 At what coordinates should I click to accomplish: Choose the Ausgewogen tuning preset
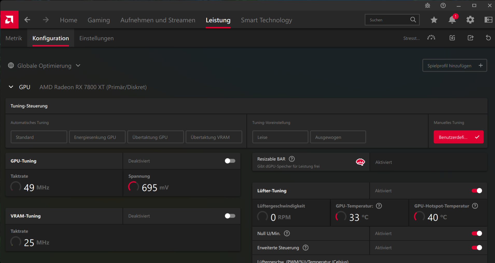pos(338,137)
